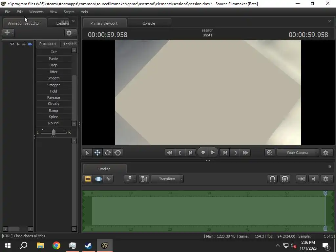Apply the Stagger preset

(x=53, y=85)
